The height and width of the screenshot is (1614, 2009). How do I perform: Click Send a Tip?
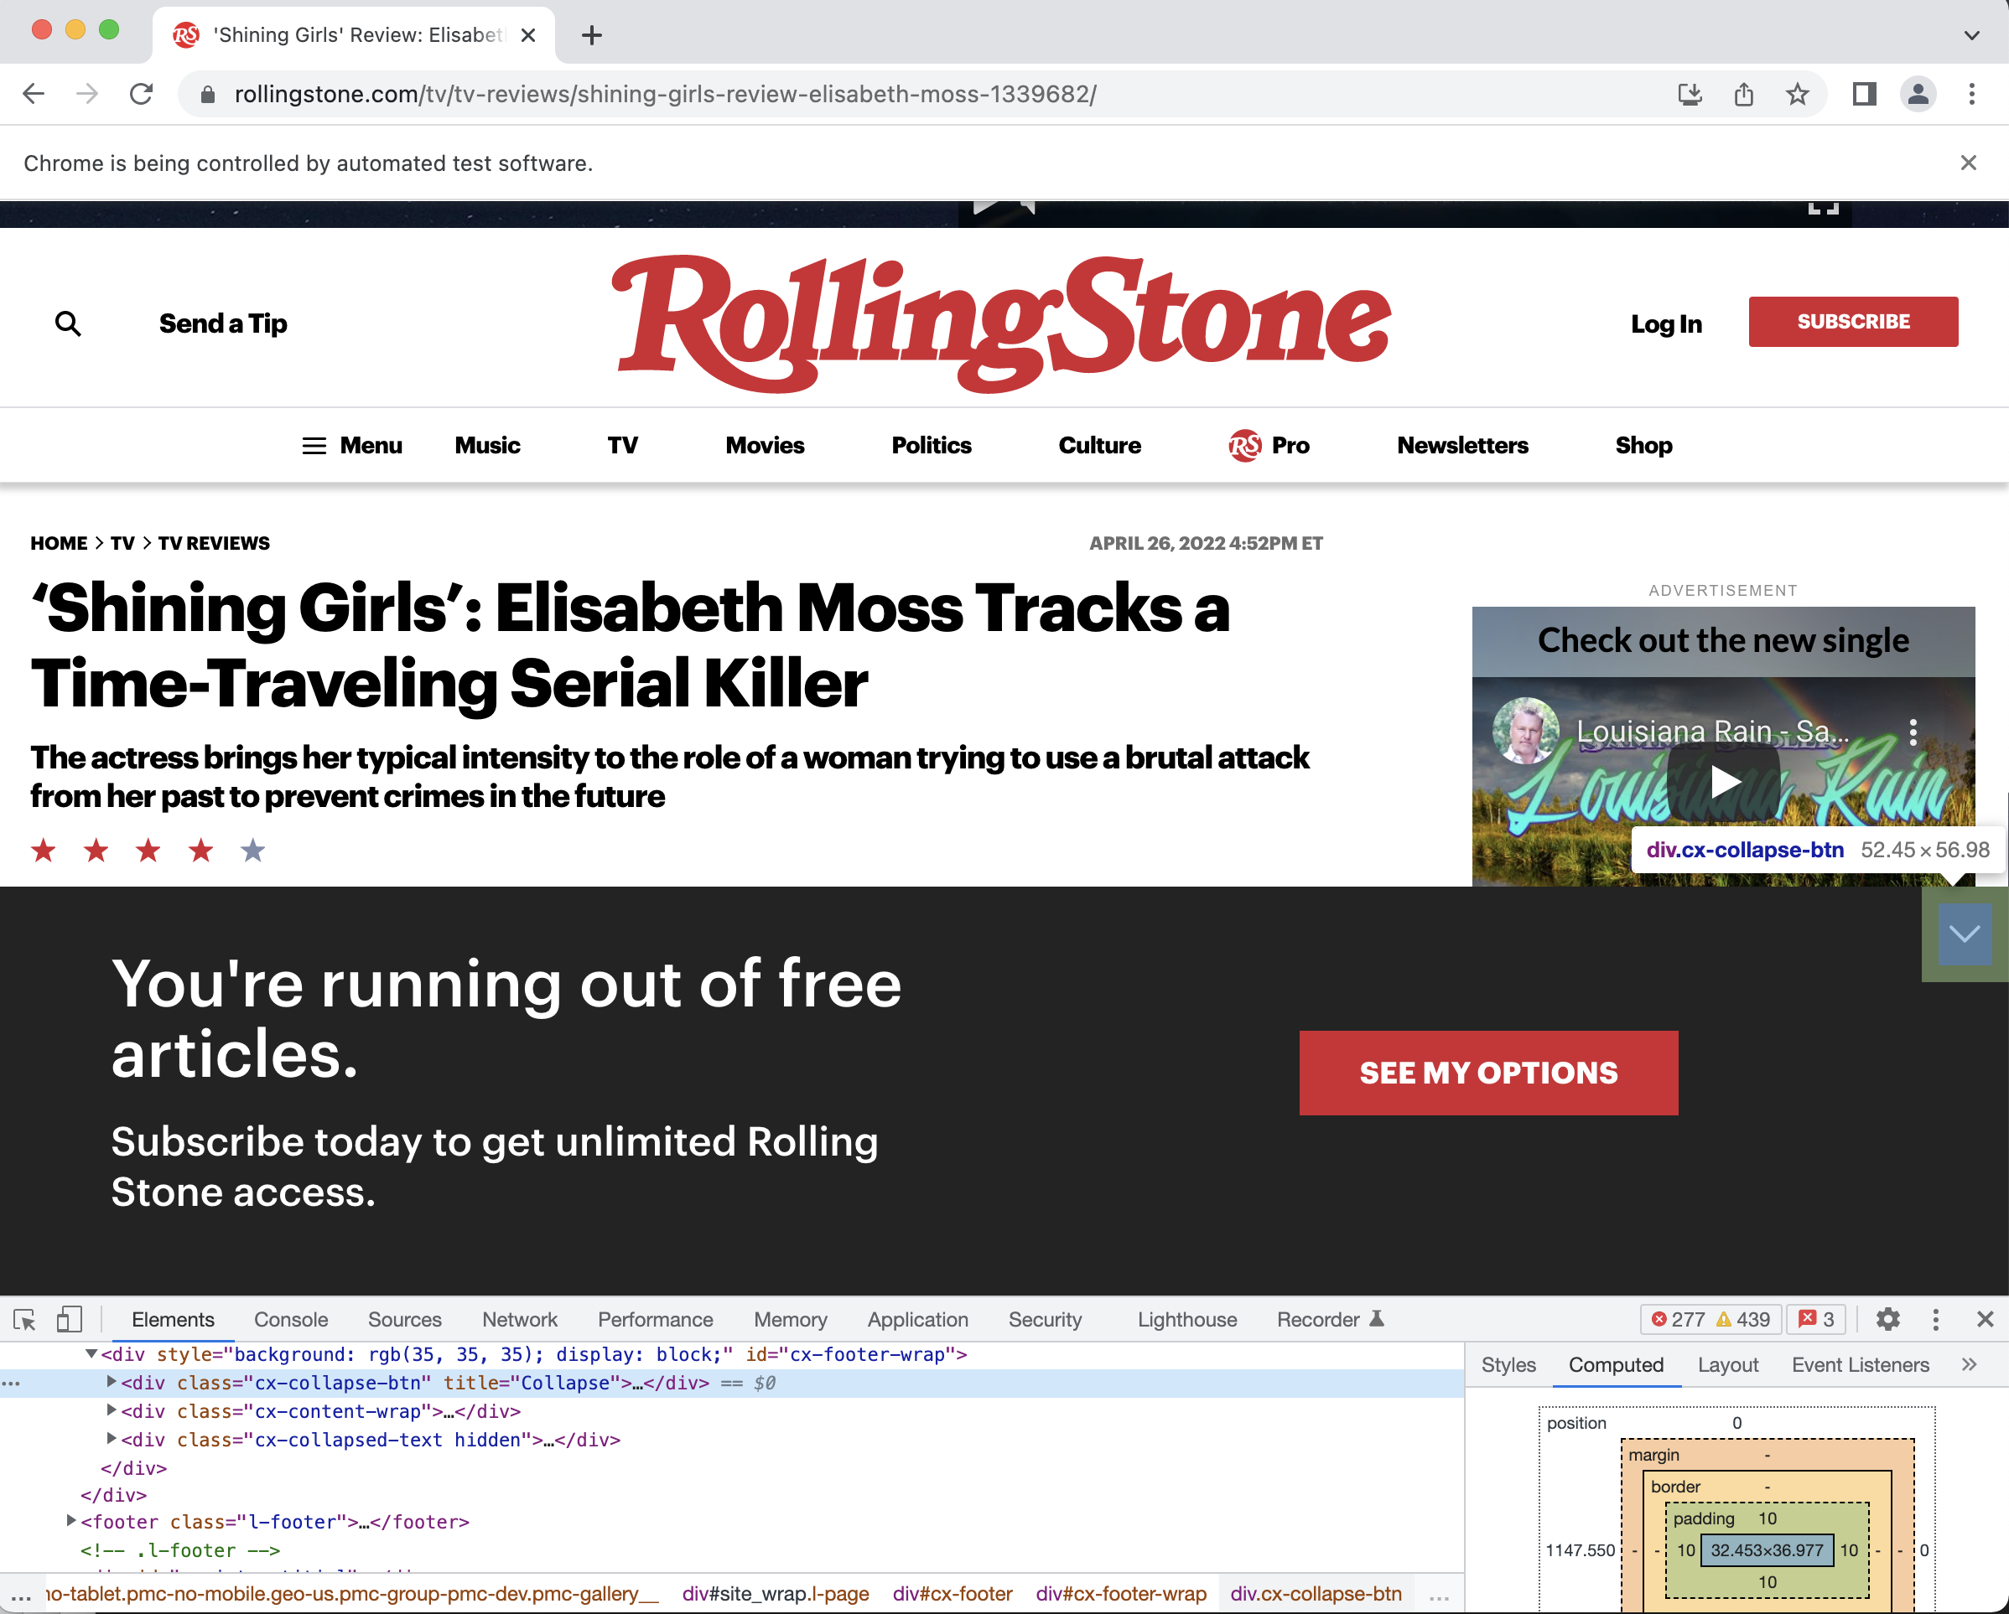point(223,323)
